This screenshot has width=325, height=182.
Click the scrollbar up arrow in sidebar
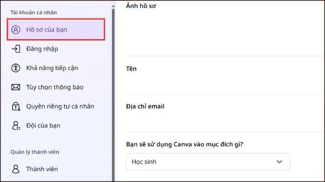(113, 6)
